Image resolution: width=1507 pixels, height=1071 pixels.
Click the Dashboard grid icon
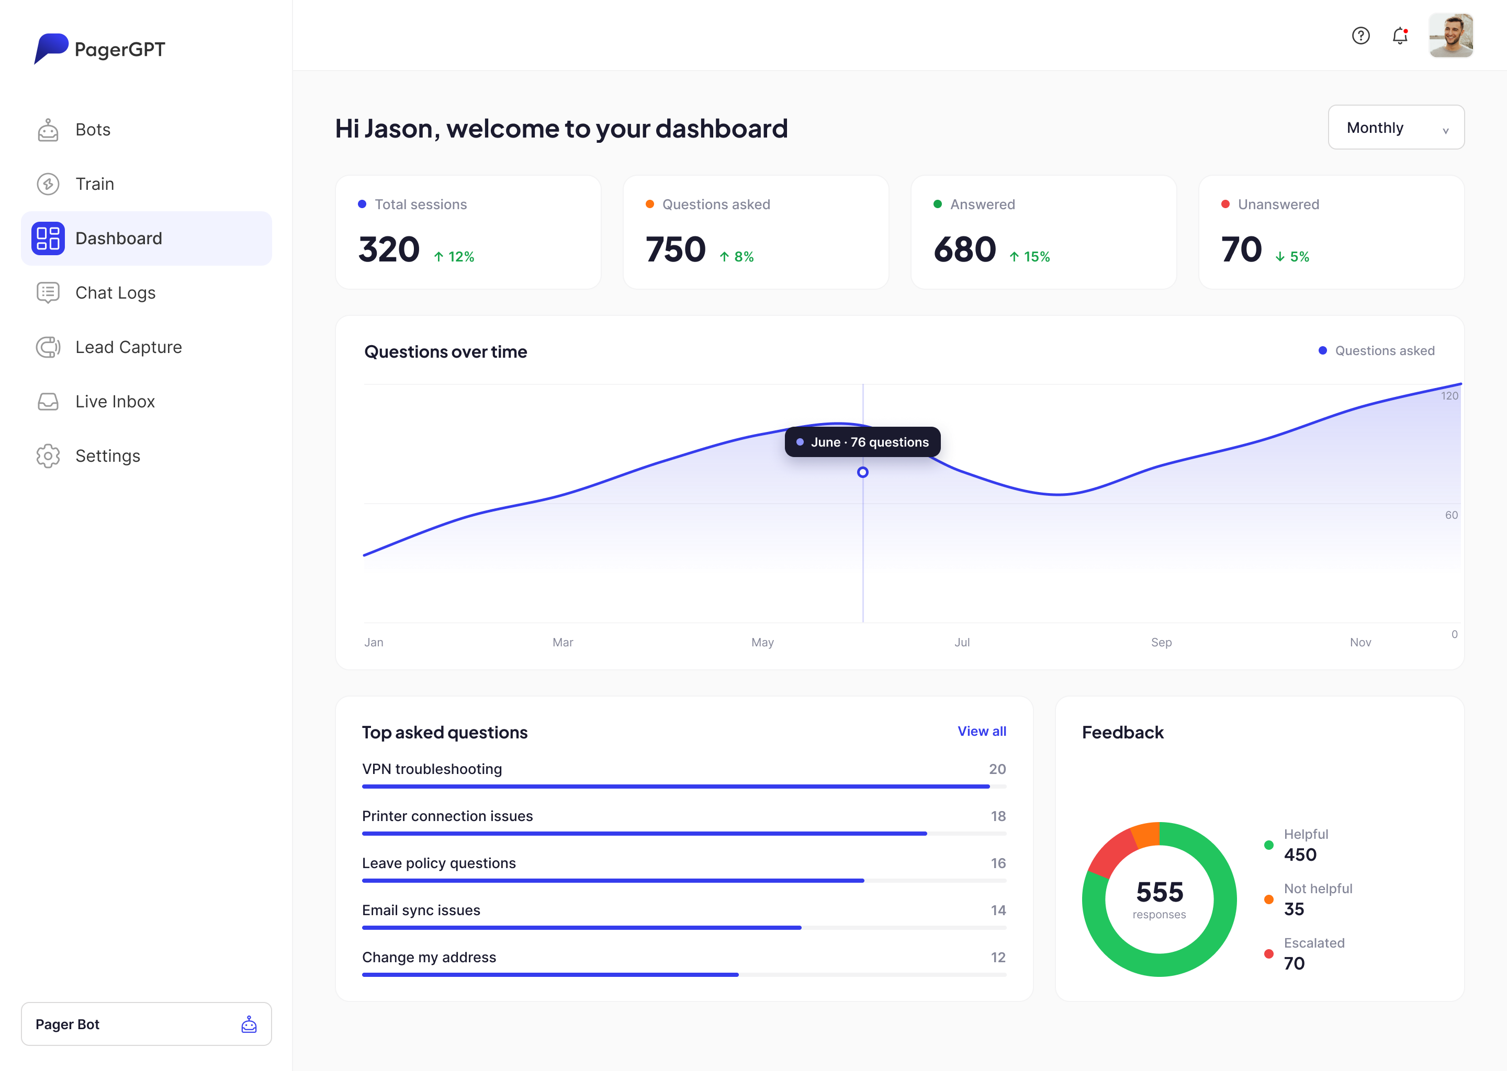click(x=48, y=238)
